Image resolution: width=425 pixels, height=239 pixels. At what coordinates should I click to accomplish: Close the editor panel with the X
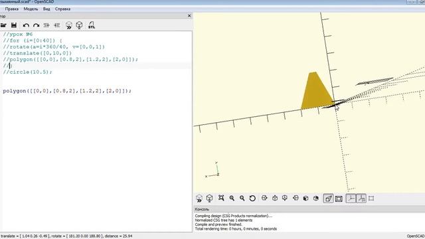[x=189, y=16]
